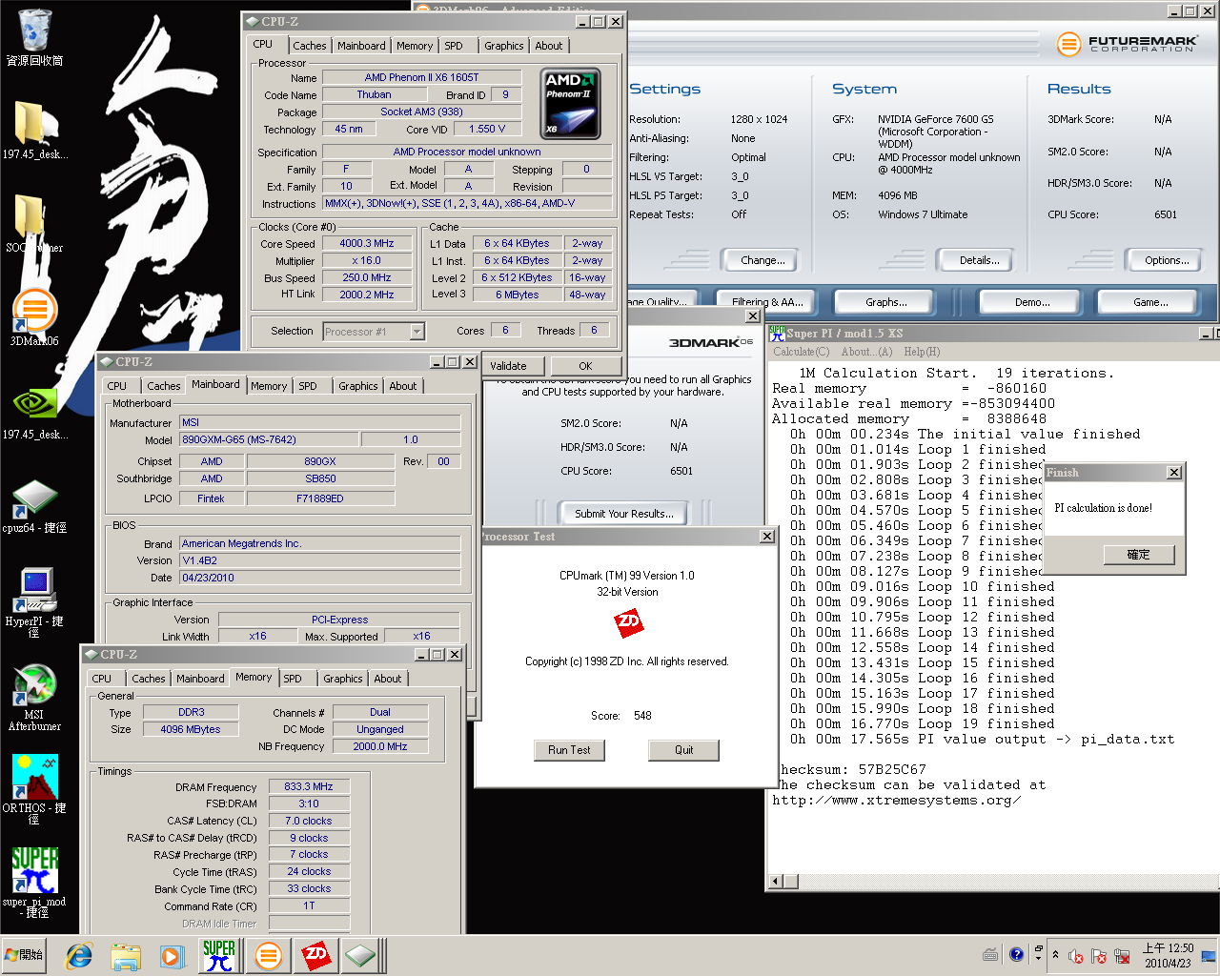1220x976 pixels.
Task: Select Graphics tab in Memory CPU-Z window
Action: (343, 679)
